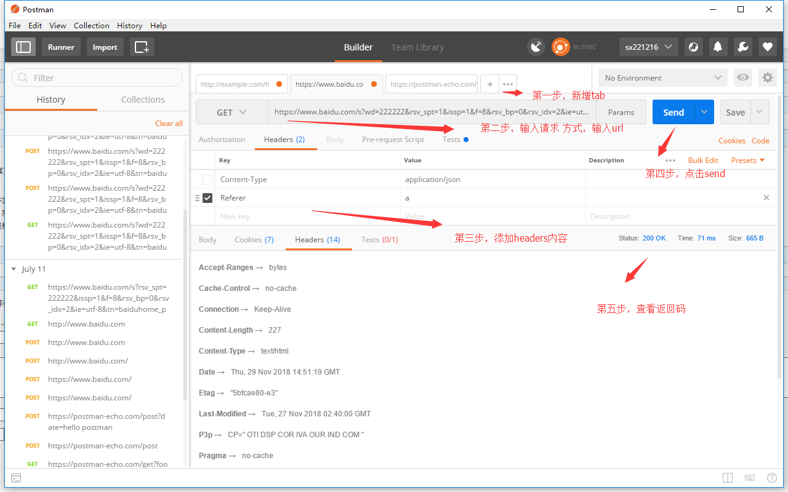Open the response Body tab

click(x=207, y=240)
